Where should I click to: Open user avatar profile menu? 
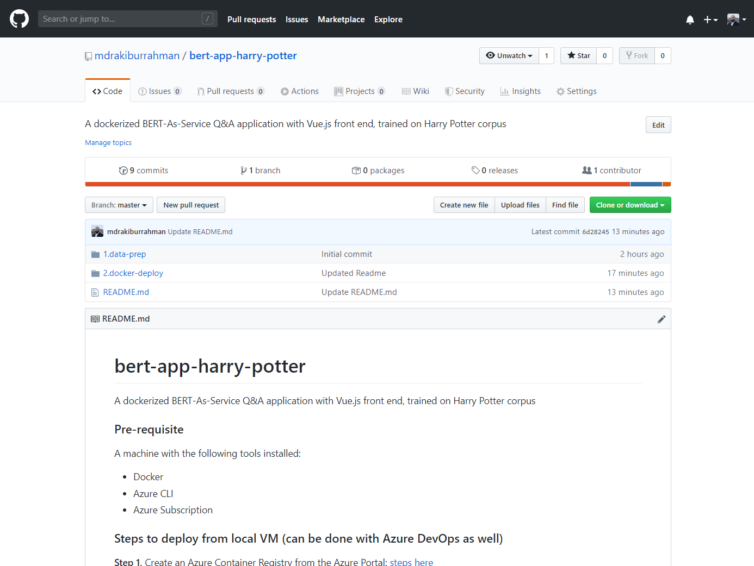[737, 20]
